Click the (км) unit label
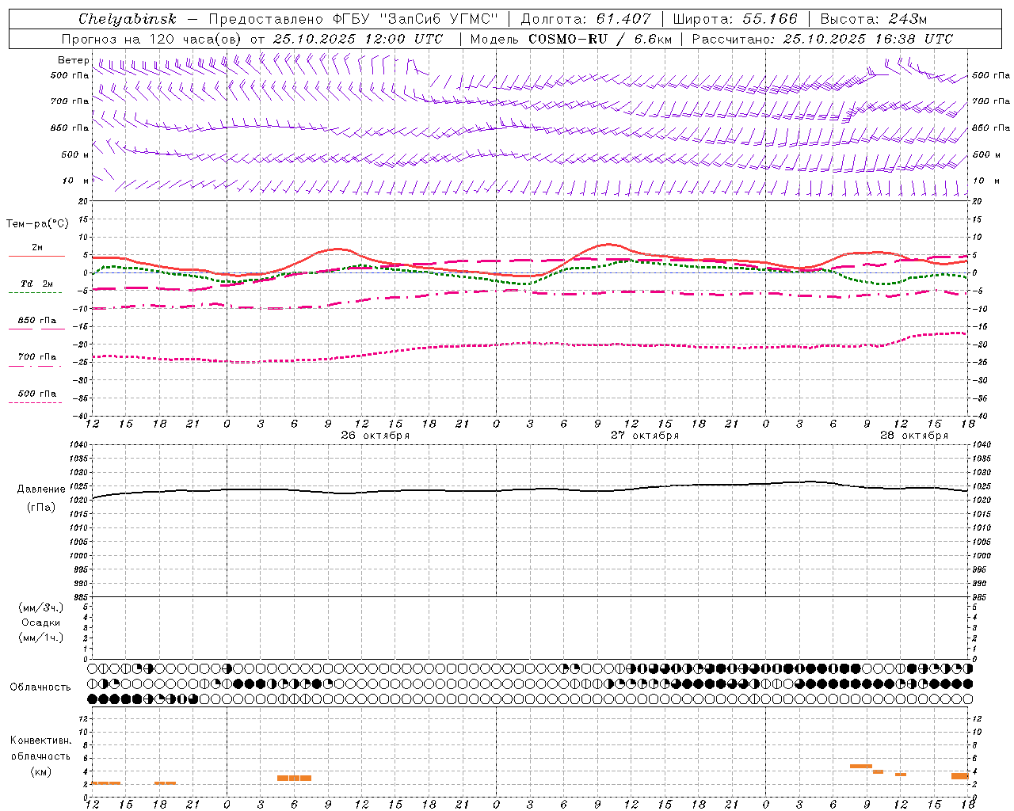The height and width of the screenshot is (811, 1014). [40, 771]
